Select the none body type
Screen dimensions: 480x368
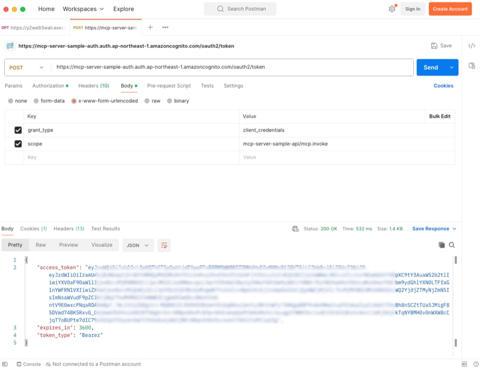(11, 101)
